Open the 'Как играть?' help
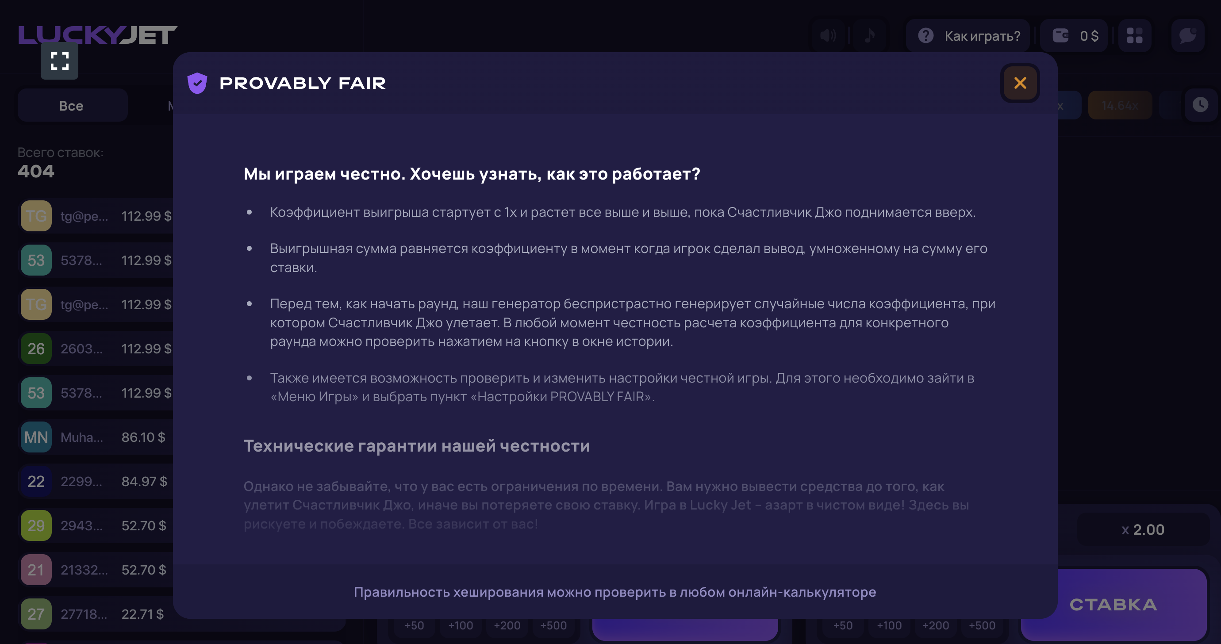 tap(968, 35)
